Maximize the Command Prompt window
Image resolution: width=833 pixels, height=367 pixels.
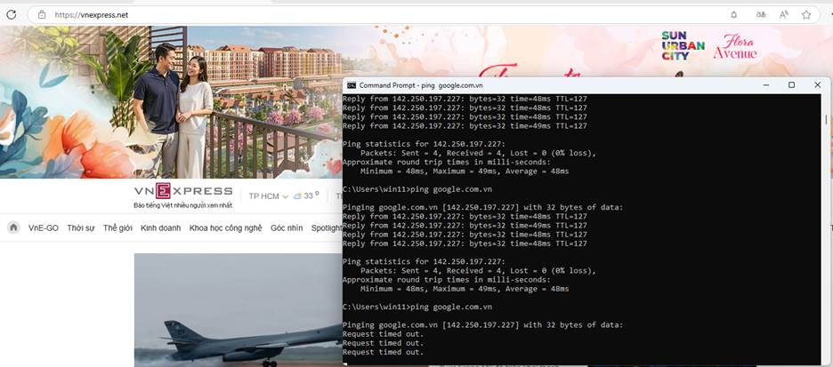pyautogui.click(x=791, y=84)
